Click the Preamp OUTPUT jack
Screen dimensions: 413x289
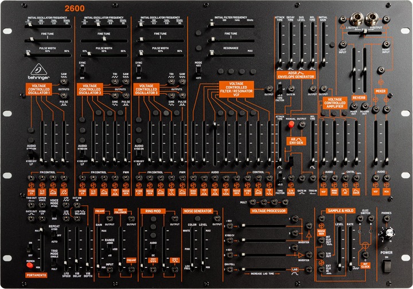pyautogui.click(x=110, y=218)
